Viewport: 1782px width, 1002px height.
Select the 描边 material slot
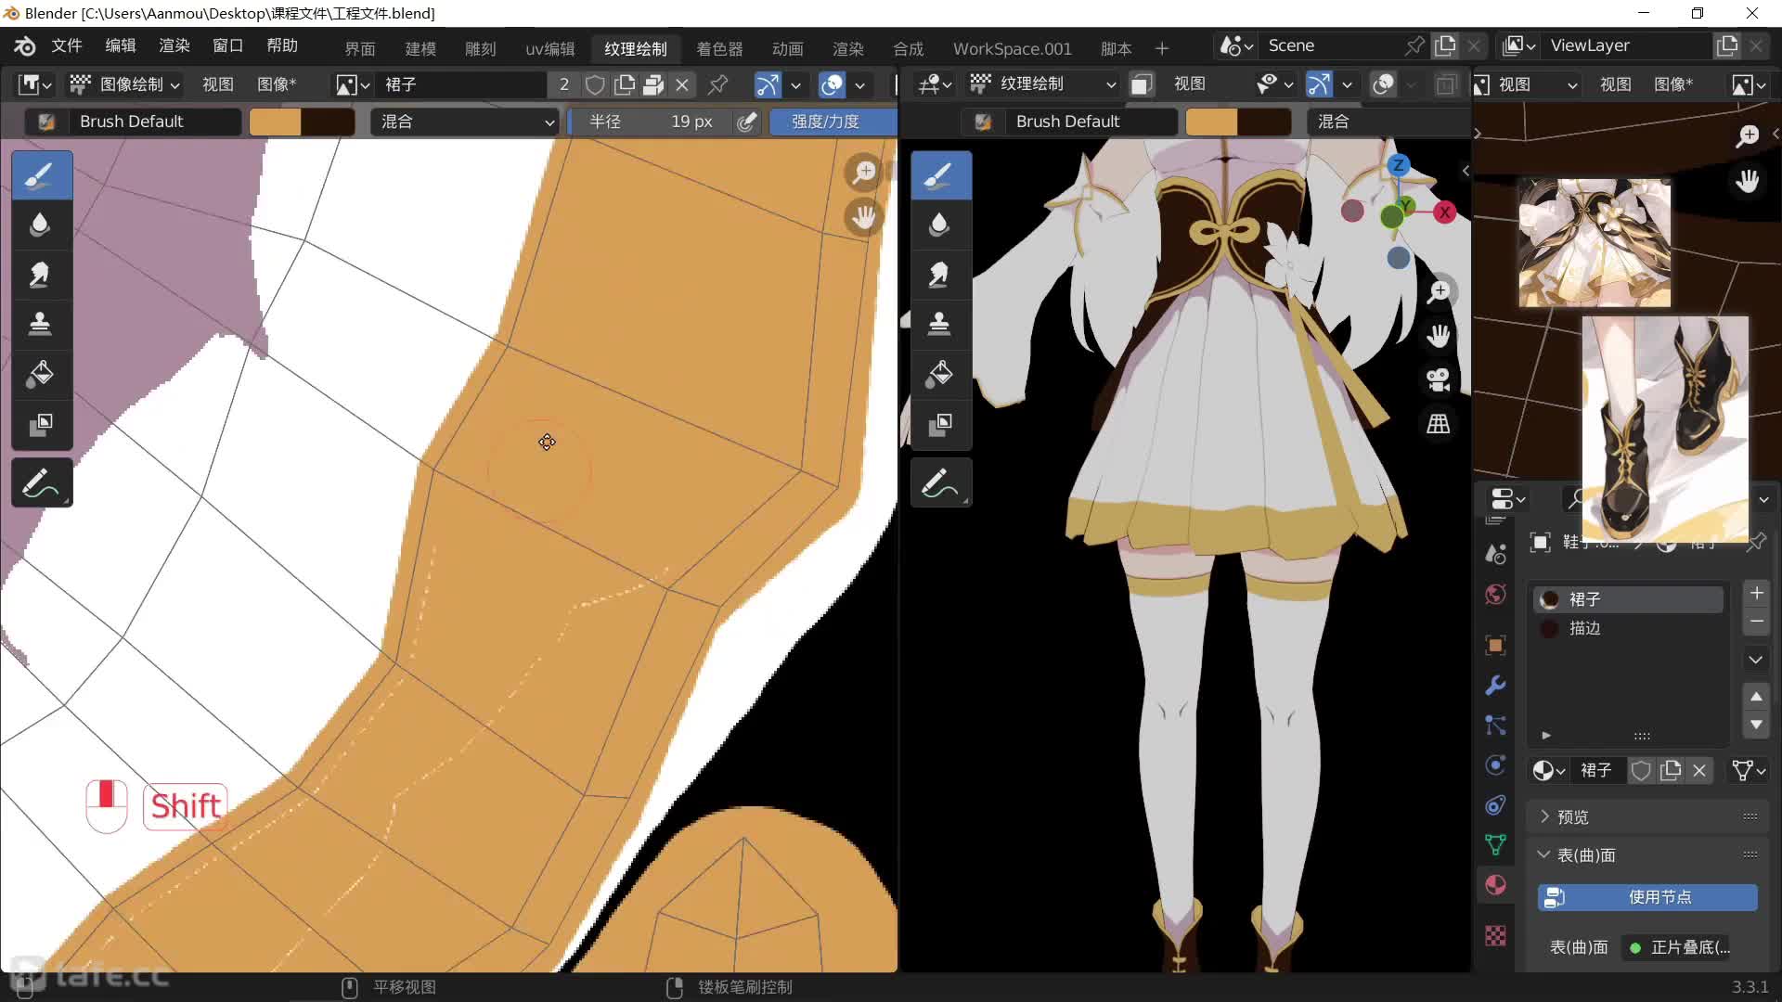pos(1629,628)
